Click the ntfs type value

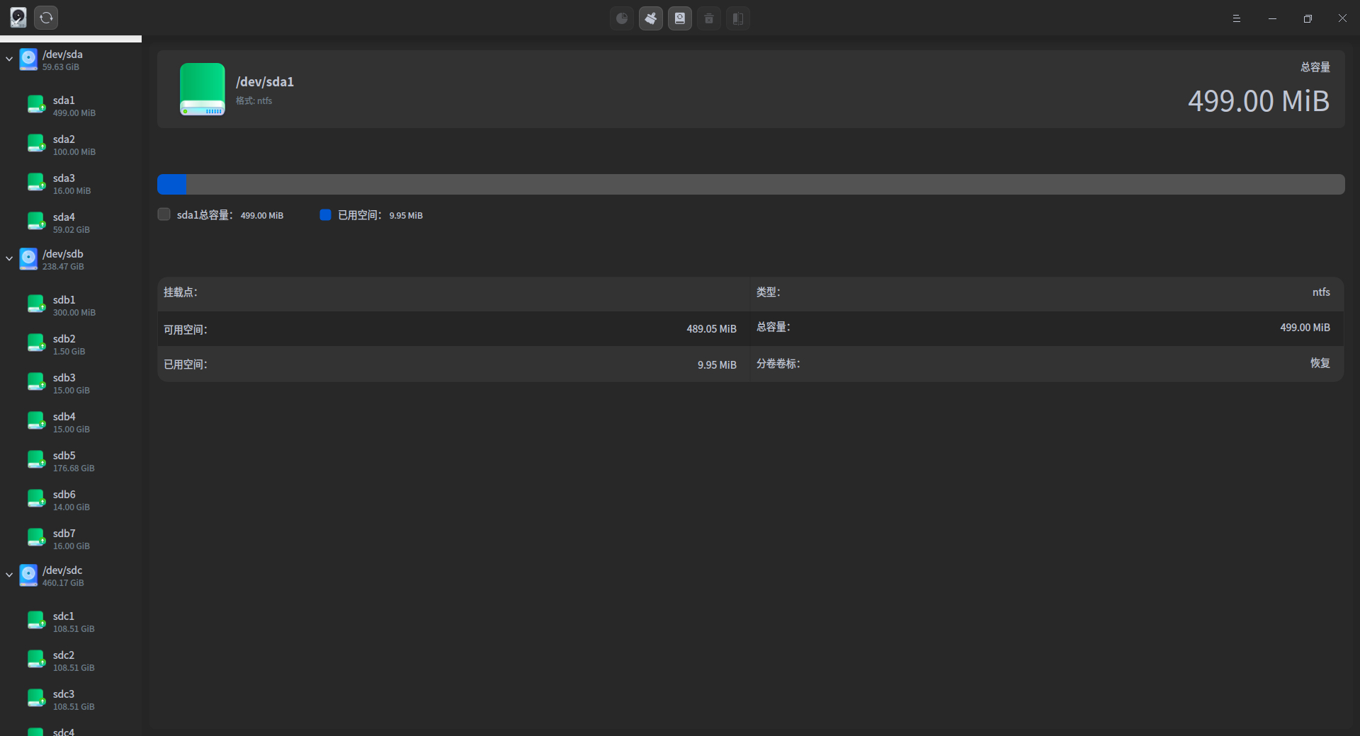click(1321, 292)
